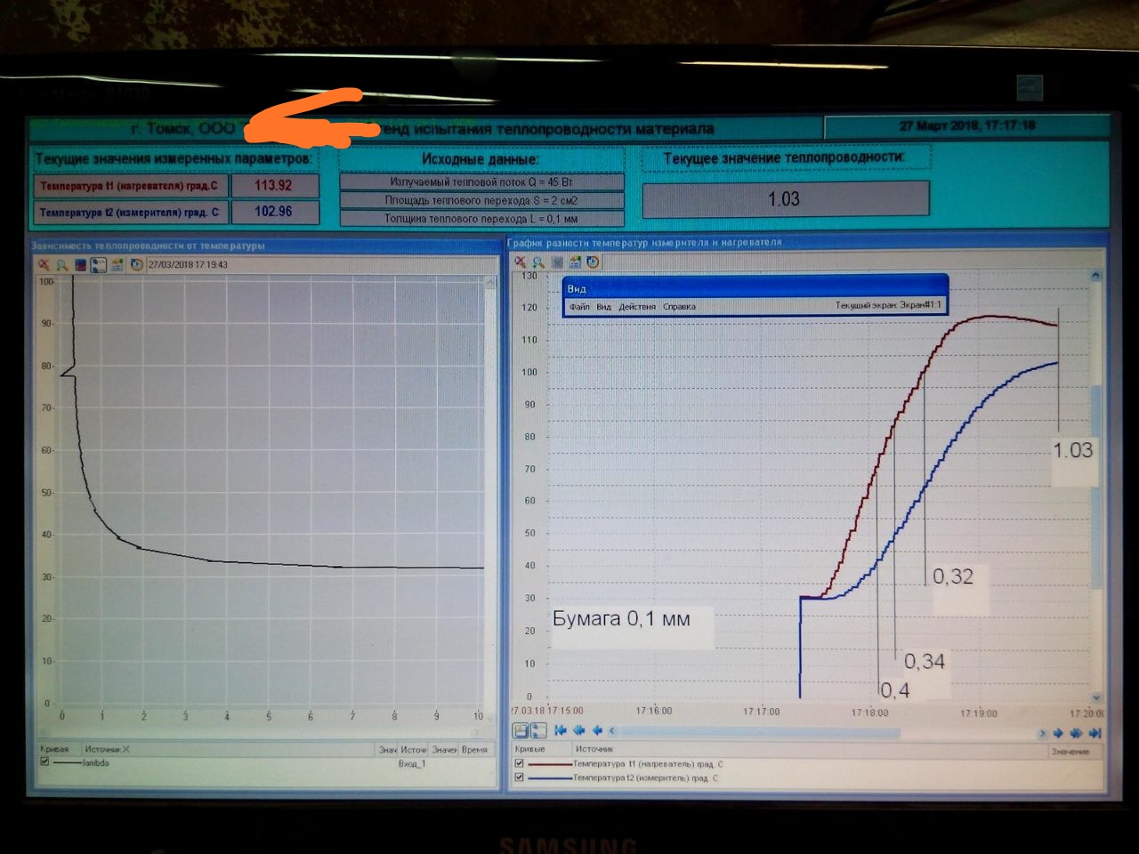Uncheck the lambda curve checkbox

click(x=44, y=762)
